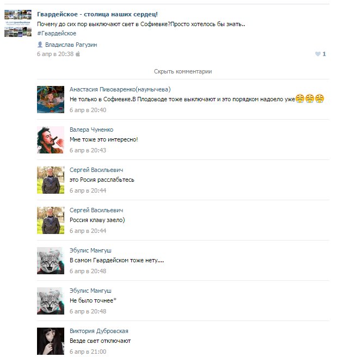Click the Apple device icon beside post time
The height and width of the screenshot is (357, 337).
78,54
